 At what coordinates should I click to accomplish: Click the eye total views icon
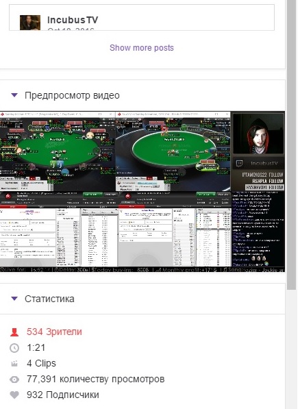tap(14, 380)
